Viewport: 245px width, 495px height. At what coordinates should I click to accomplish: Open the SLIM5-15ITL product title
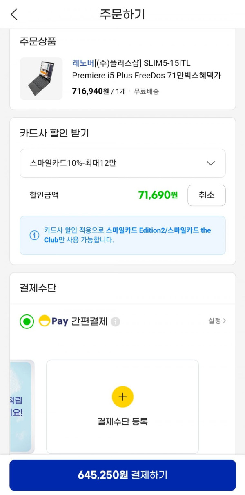click(147, 69)
